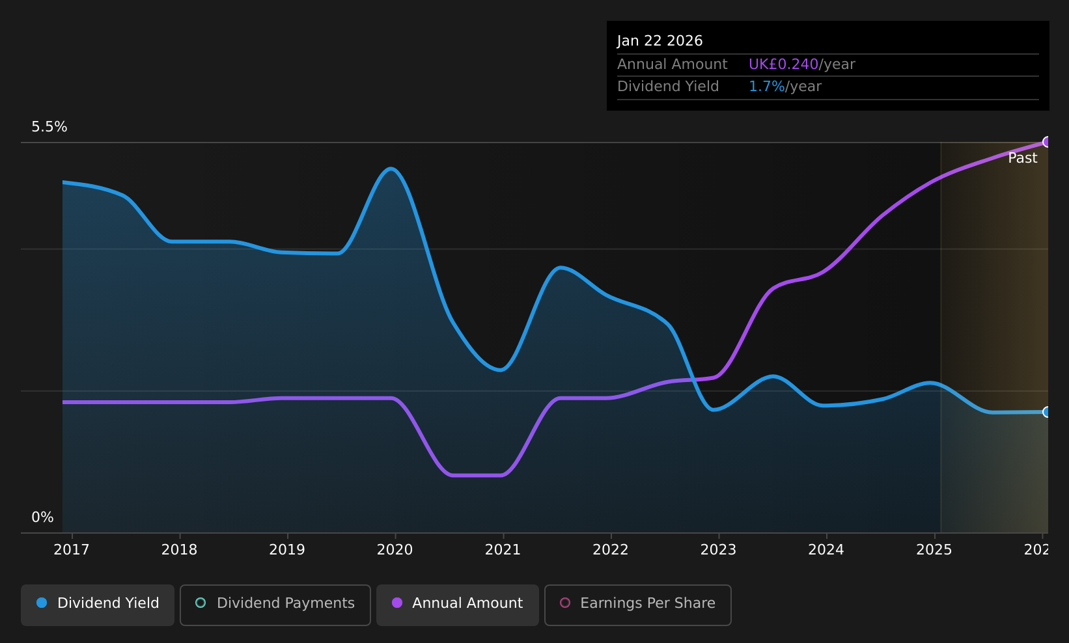Click the 2018 x-axis label
Image resolution: width=1069 pixels, height=643 pixels.
(x=180, y=550)
